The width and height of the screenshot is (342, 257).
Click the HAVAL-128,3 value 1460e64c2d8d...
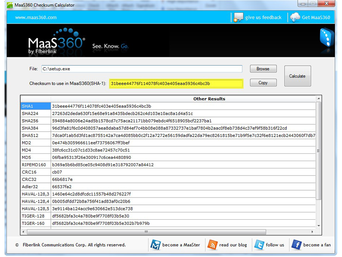91,194
